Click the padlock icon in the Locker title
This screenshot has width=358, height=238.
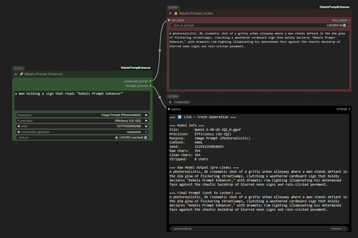click(176, 13)
